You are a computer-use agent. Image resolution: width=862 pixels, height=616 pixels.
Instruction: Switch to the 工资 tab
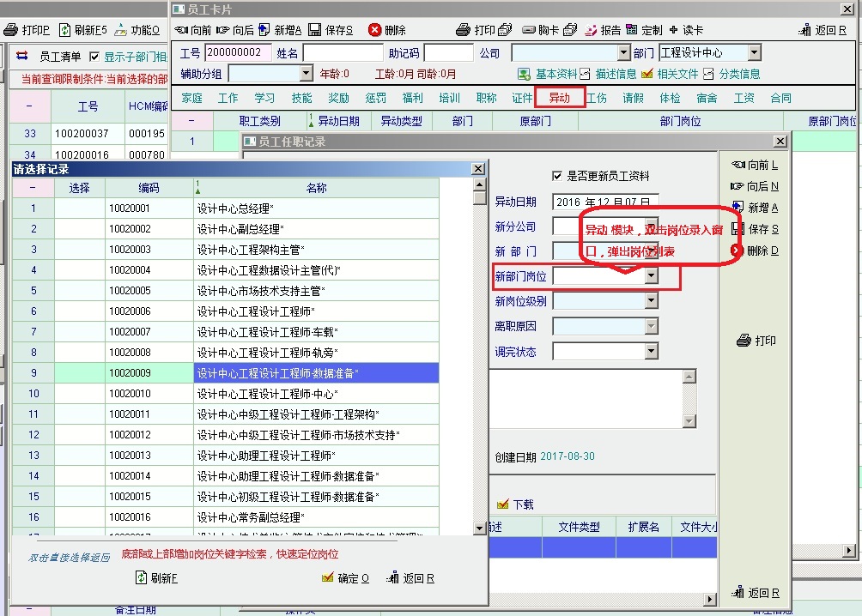click(744, 98)
